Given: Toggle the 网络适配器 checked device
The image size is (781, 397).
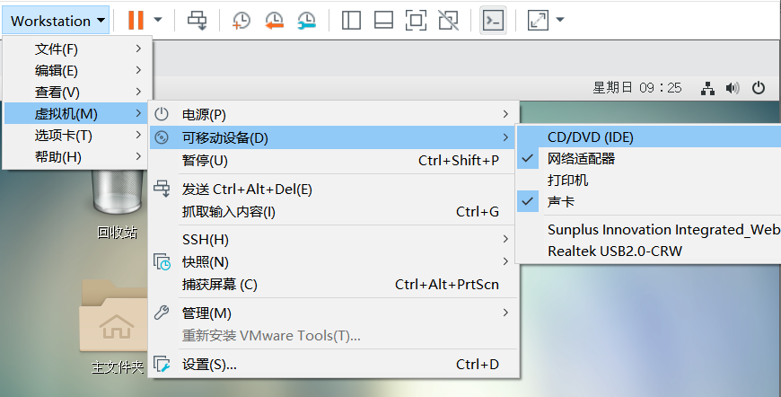Looking at the screenshot, I should (x=649, y=158).
